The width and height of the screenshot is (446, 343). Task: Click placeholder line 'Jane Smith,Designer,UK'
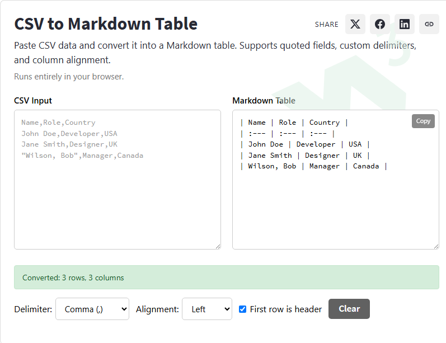pyautogui.click(x=69, y=144)
